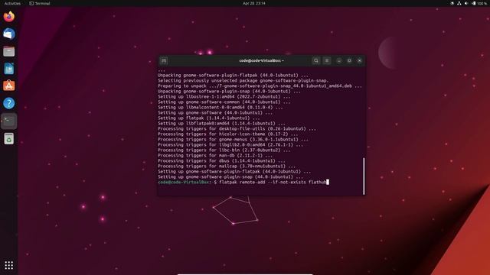
Task: Click 'Setting up gnome-software-plugin-flatpak' line
Action: (x=234, y=171)
